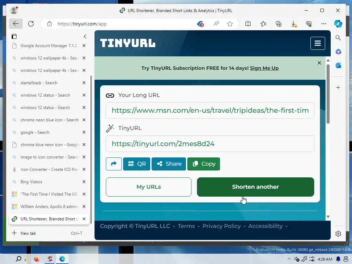Add a new sidebar app

pos(338,88)
